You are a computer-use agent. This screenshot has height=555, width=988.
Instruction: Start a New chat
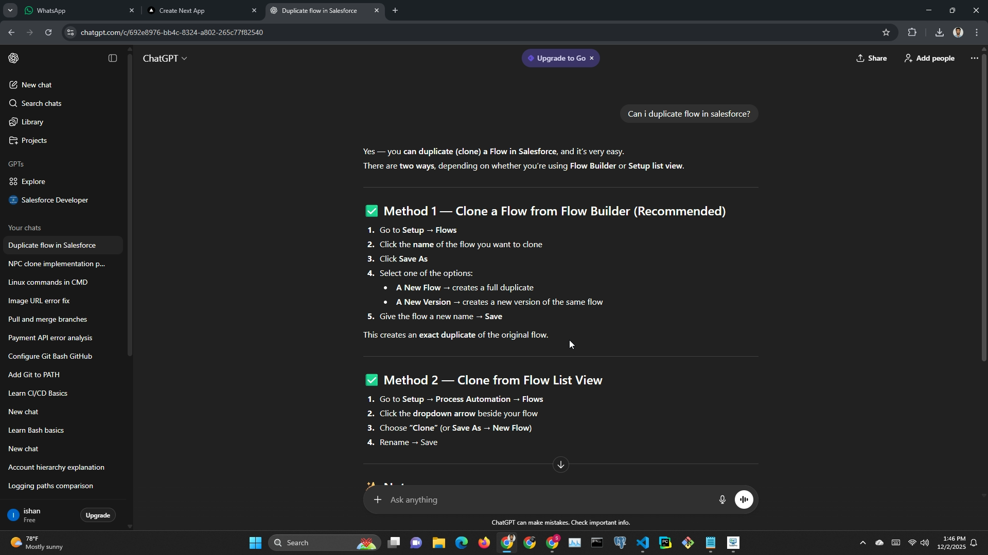click(x=36, y=85)
